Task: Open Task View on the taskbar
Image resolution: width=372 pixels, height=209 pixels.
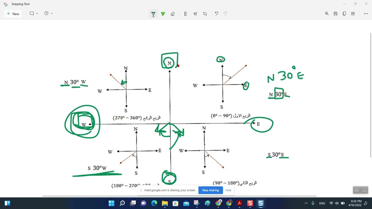Action: [x=133, y=203]
